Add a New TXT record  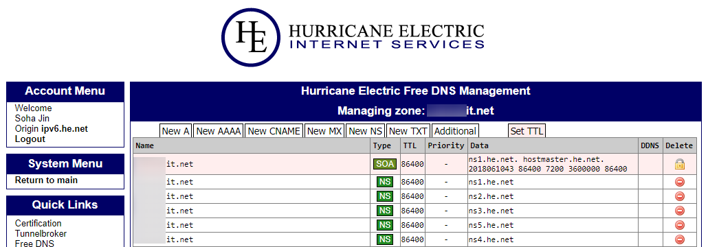pyautogui.click(x=408, y=131)
